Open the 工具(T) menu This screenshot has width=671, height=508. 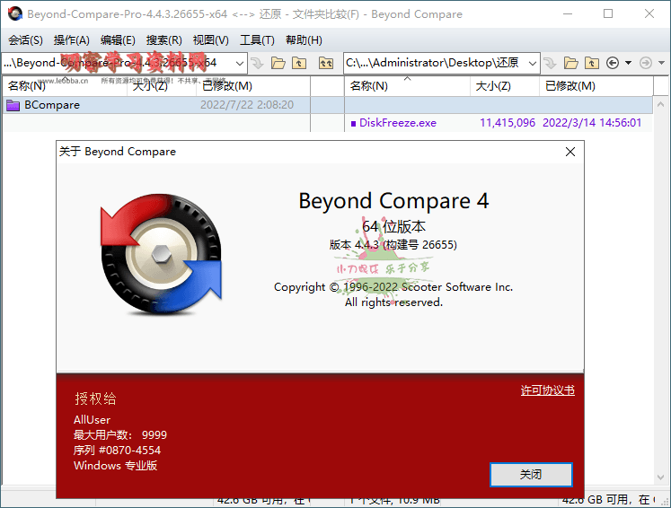pos(257,40)
